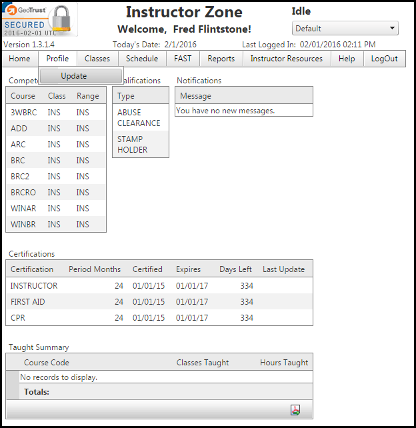Screen dimensions: 416x428
Task: Open the Schedule menu
Action: (x=142, y=59)
